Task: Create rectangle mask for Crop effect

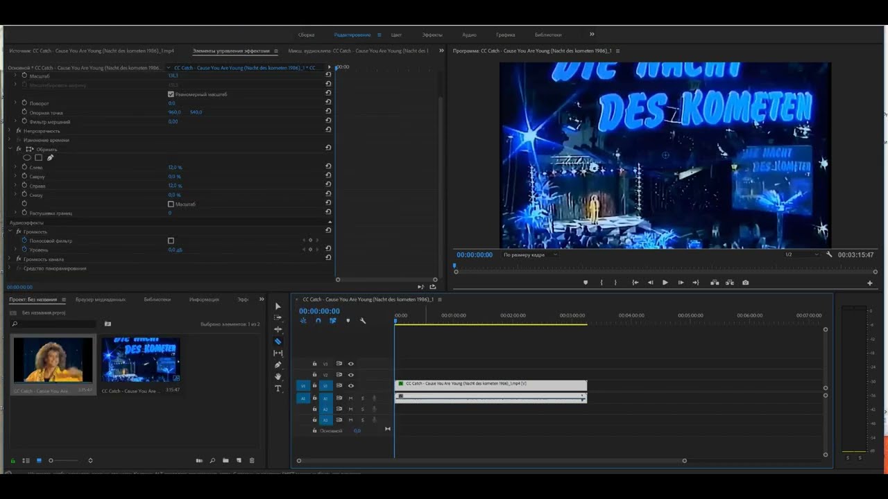Action: [39, 158]
